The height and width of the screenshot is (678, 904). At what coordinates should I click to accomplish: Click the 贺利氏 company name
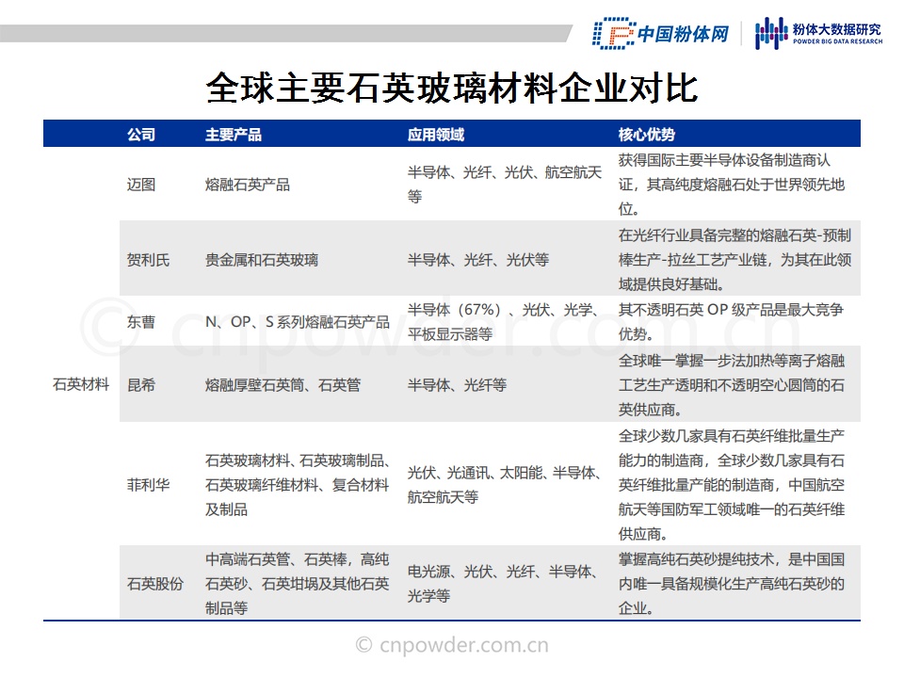click(149, 260)
